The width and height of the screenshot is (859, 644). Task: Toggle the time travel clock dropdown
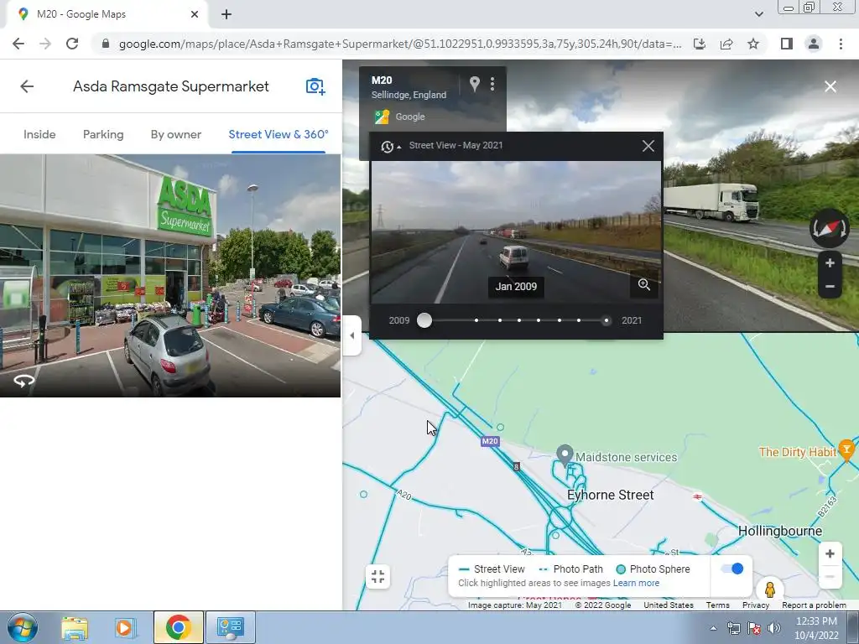pyautogui.click(x=391, y=146)
